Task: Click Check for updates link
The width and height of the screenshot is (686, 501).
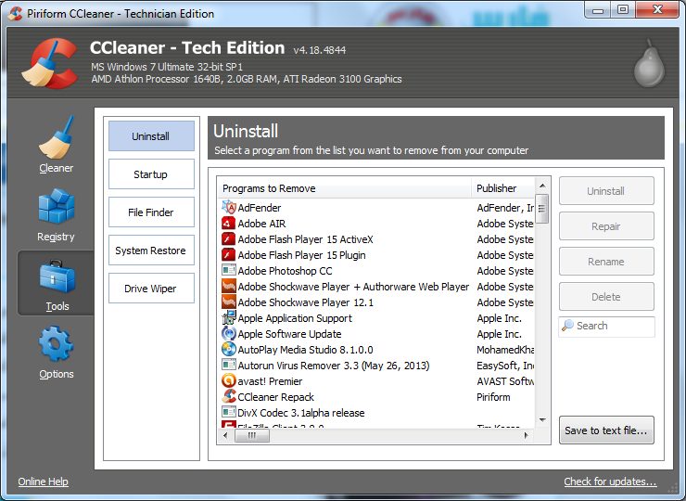Action: (610, 482)
